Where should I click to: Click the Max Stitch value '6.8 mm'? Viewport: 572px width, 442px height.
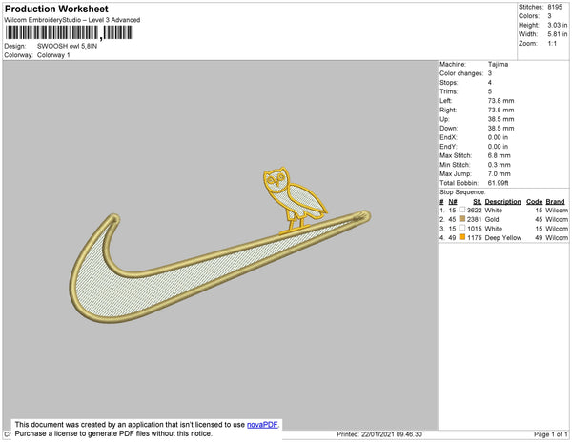pos(499,155)
